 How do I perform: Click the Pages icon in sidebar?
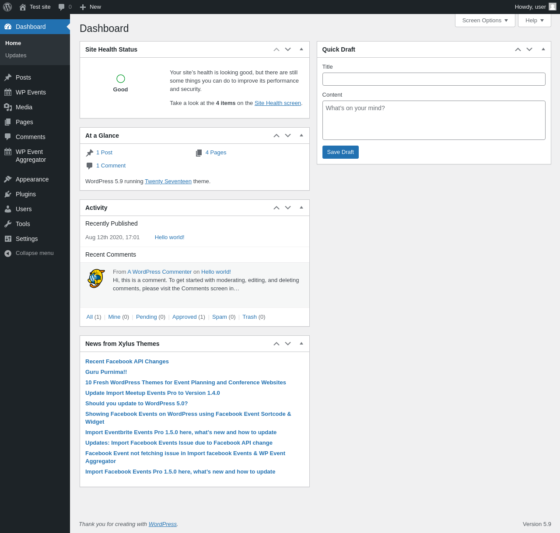[8, 122]
